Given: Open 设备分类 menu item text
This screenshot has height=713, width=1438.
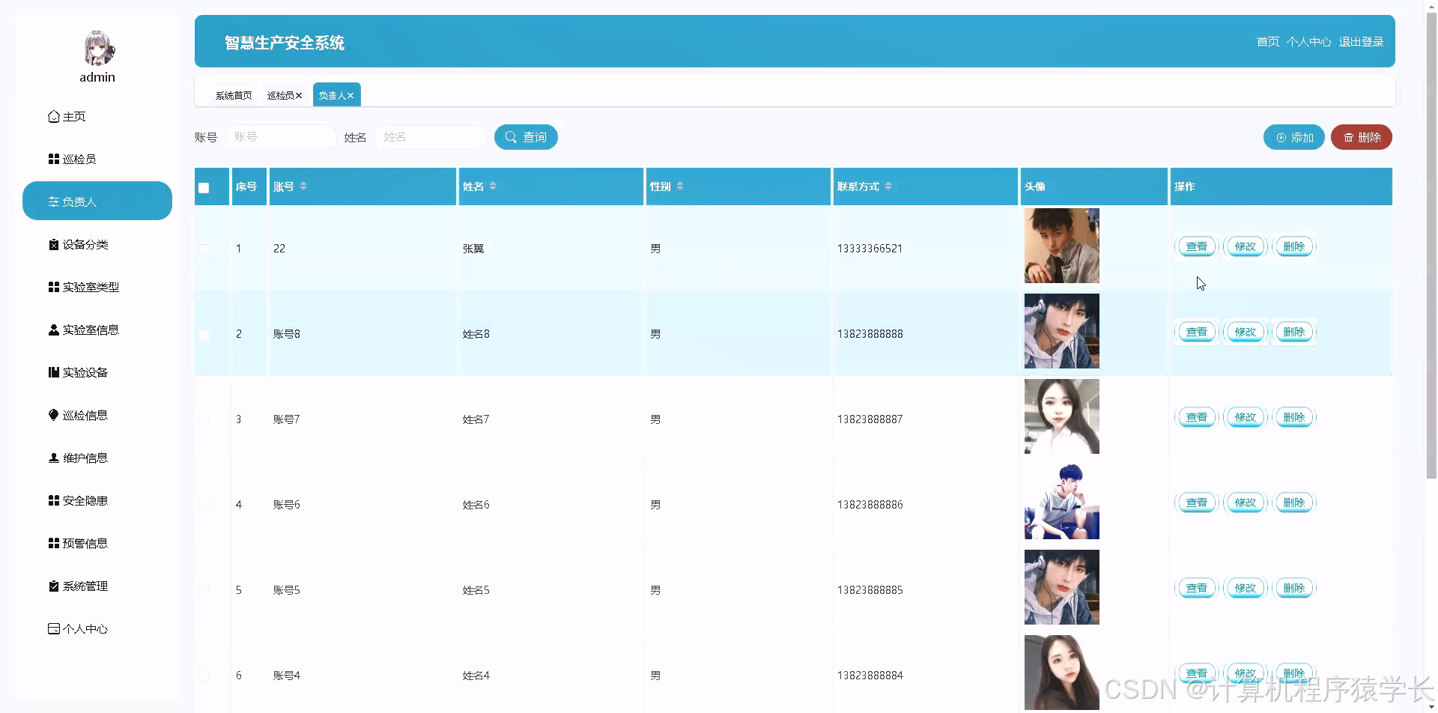Looking at the screenshot, I should point(85,244).
